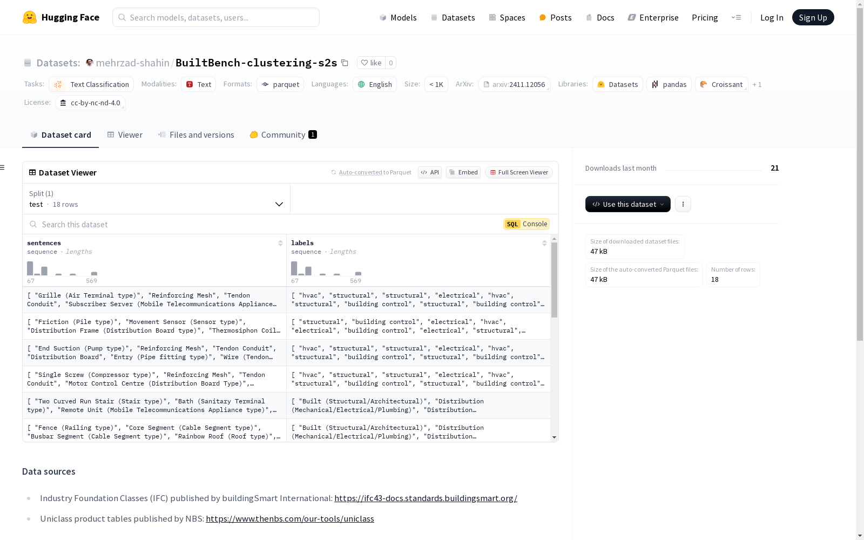The image size is (864, 540).
Task: Go to Models in top navigation
Action: click(x=398, y=17)
